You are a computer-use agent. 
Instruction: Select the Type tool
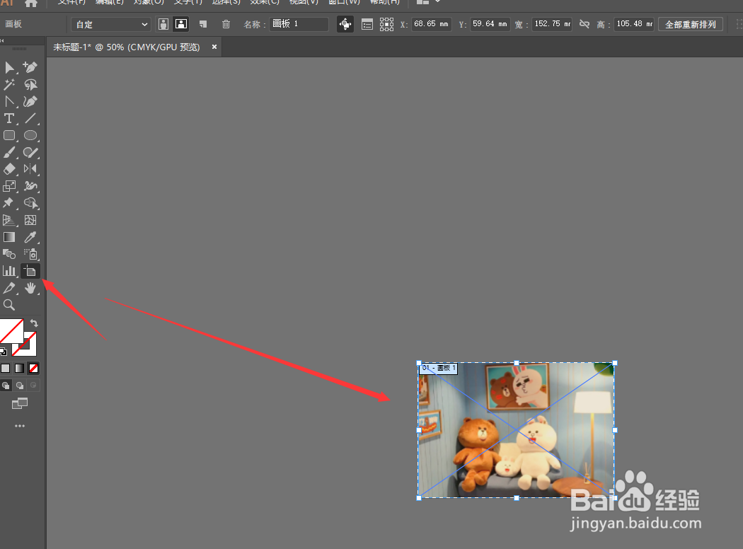click(9, 118)
